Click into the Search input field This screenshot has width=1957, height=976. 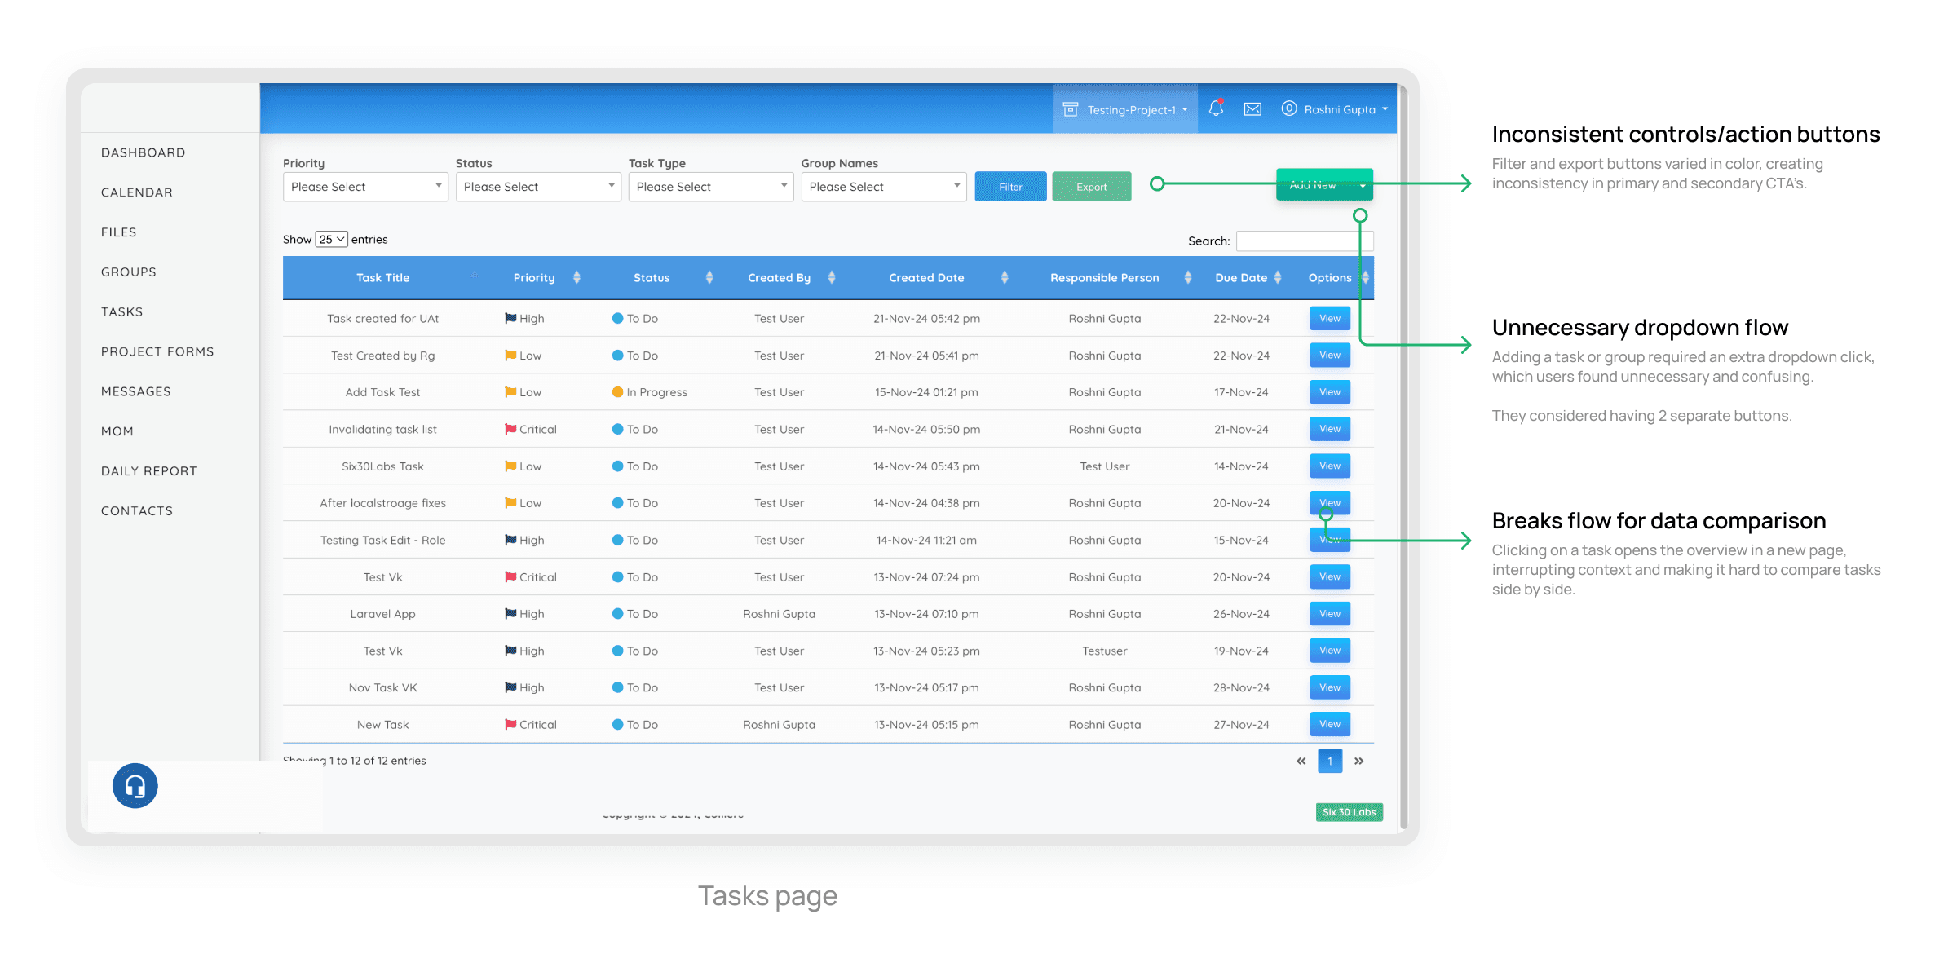[1303, 241]
